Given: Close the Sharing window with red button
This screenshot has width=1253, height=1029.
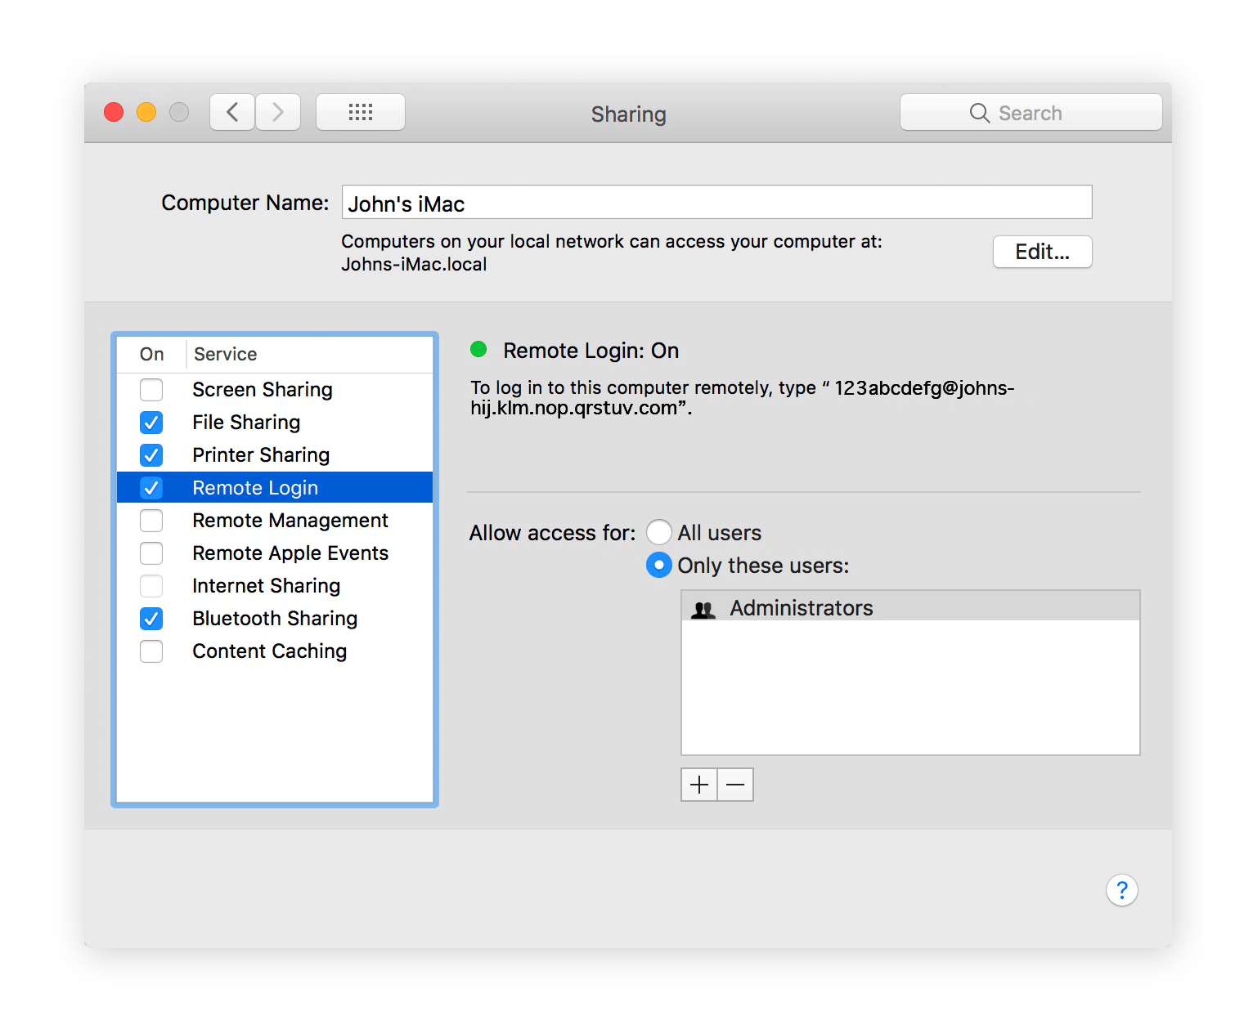Looking at the screenshot, I should (114, 112).
